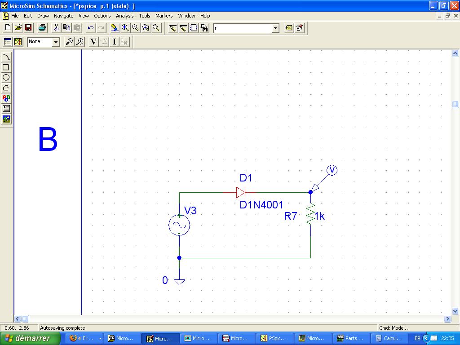Open the Tools menu

point(145,16)
